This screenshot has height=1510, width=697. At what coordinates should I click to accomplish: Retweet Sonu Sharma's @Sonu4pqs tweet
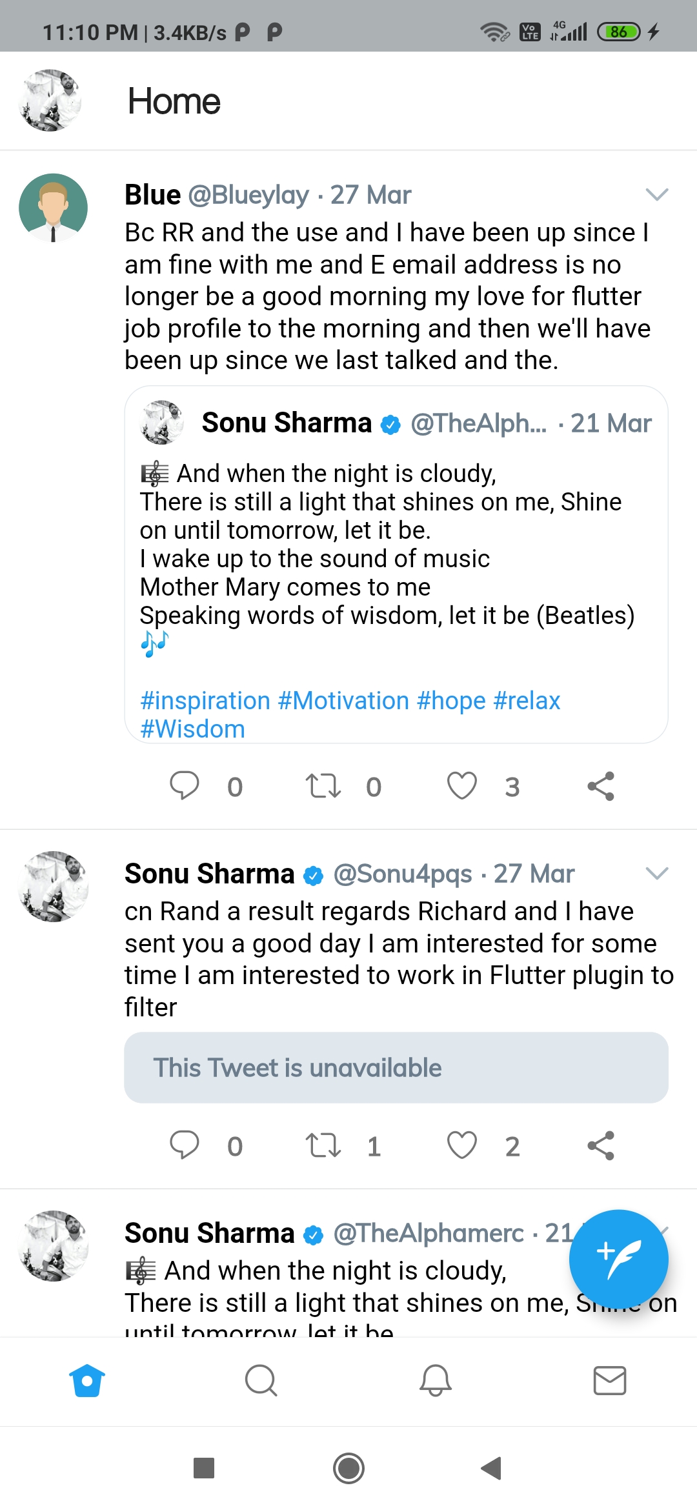coord(323,1145)
